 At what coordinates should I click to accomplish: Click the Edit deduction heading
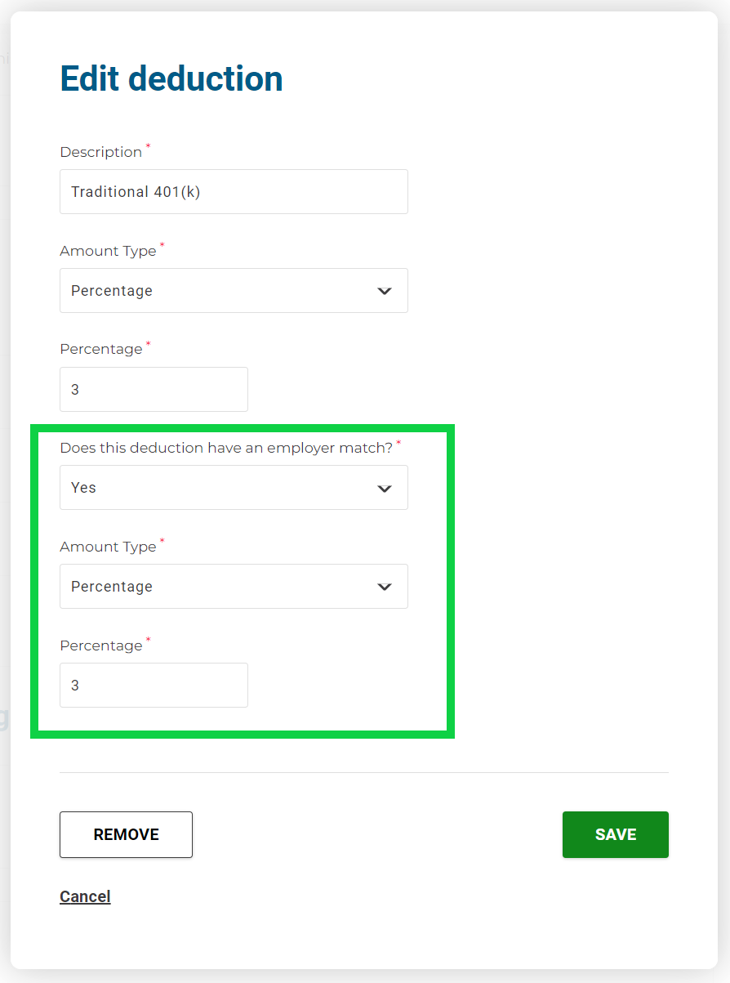[x=171, y=78]
